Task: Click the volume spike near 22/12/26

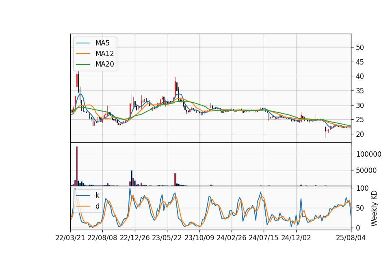Action: (x=132, y=178)
